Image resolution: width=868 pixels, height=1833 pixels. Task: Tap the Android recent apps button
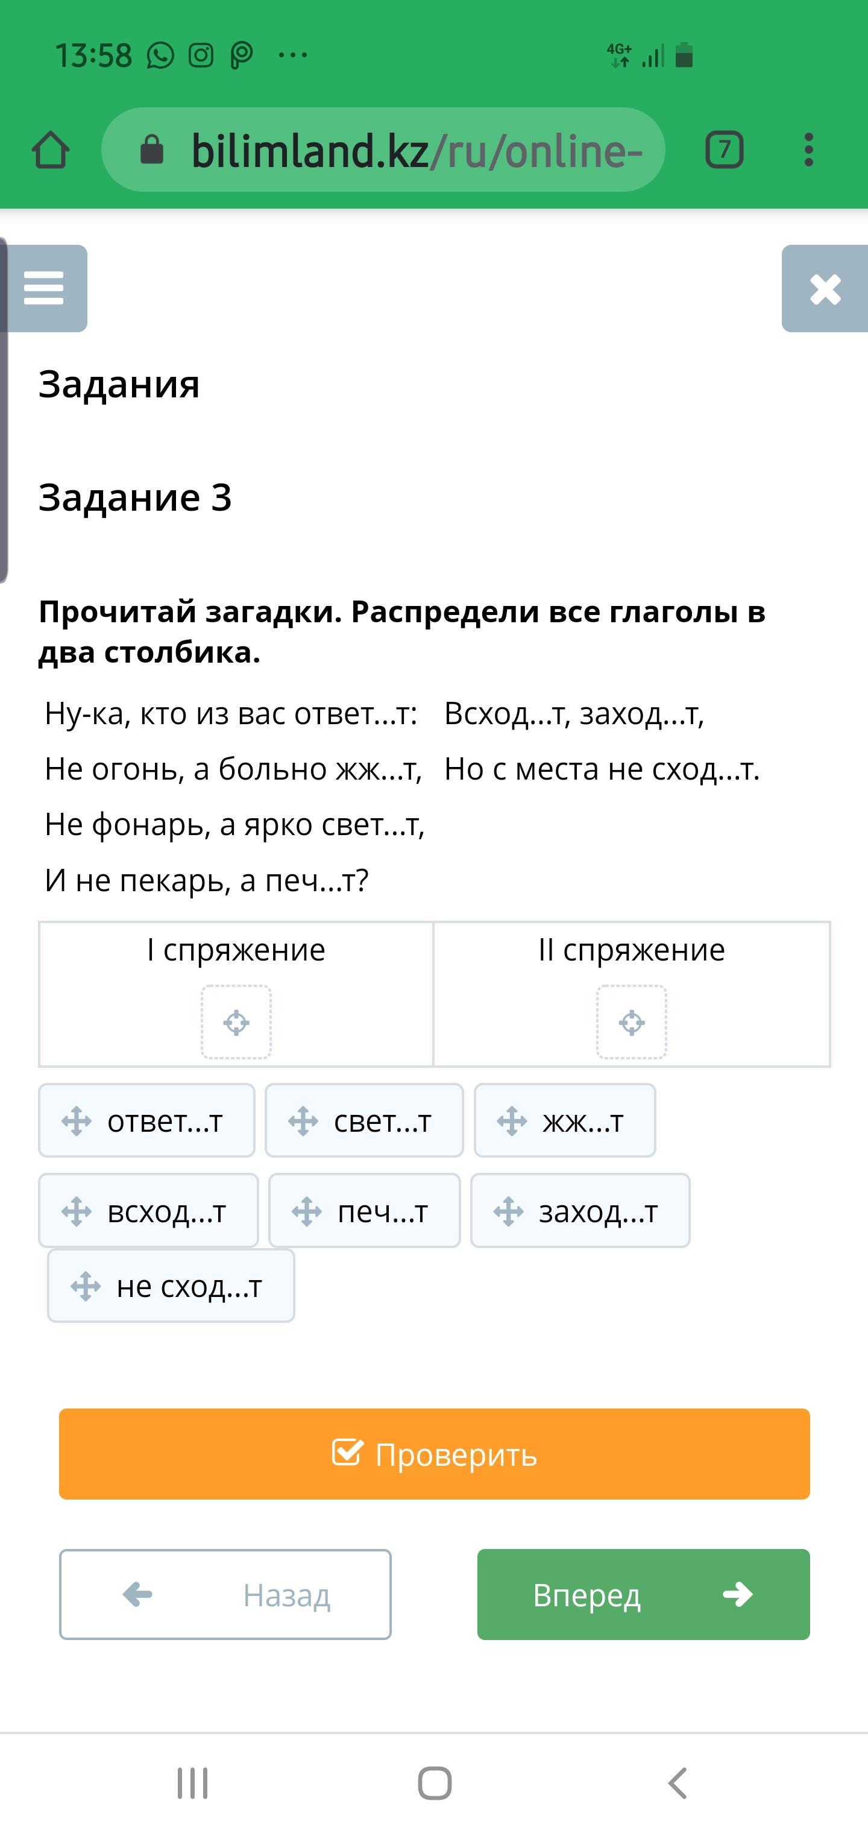tap(192, 1783)
